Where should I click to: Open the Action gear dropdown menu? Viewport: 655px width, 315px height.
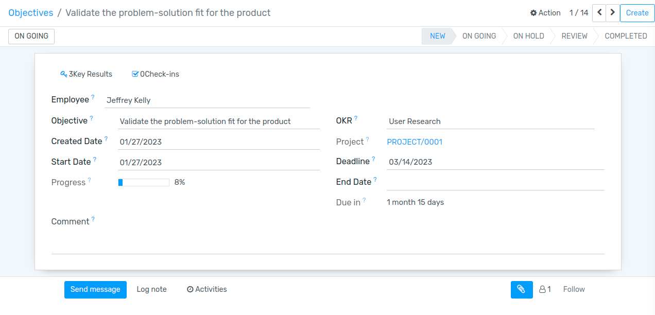pyautogui.click(x=545, y=13)
